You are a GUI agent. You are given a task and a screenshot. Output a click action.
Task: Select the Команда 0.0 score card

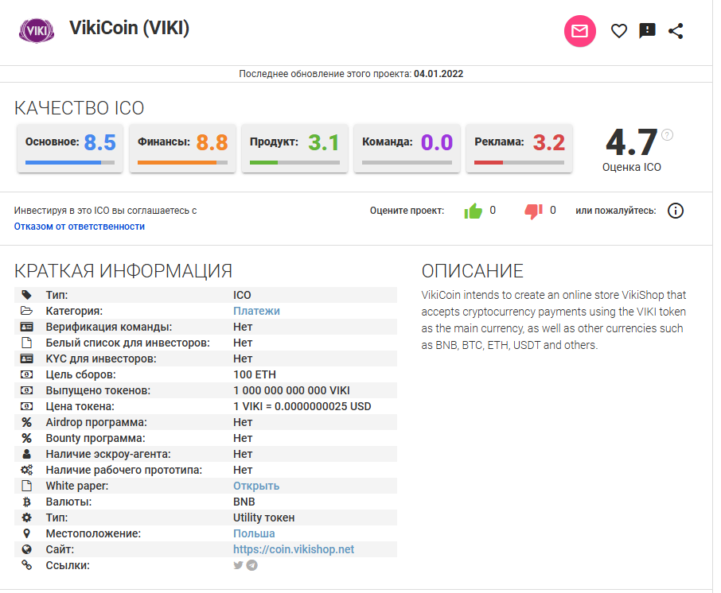(x=407, y=149)
